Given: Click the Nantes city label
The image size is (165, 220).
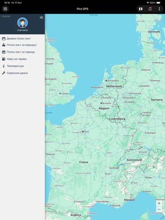Looking at the screenshot, I should (51, 154).
